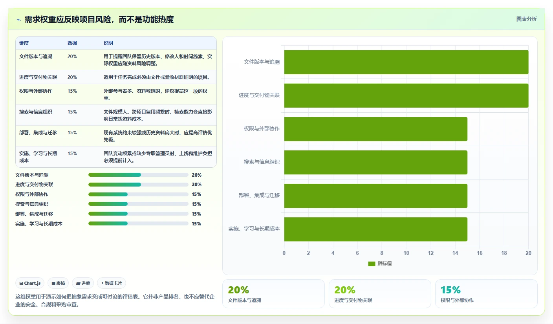Click the page title 需求权重应反映项目风险
The image size is (553, 324).
99,19
